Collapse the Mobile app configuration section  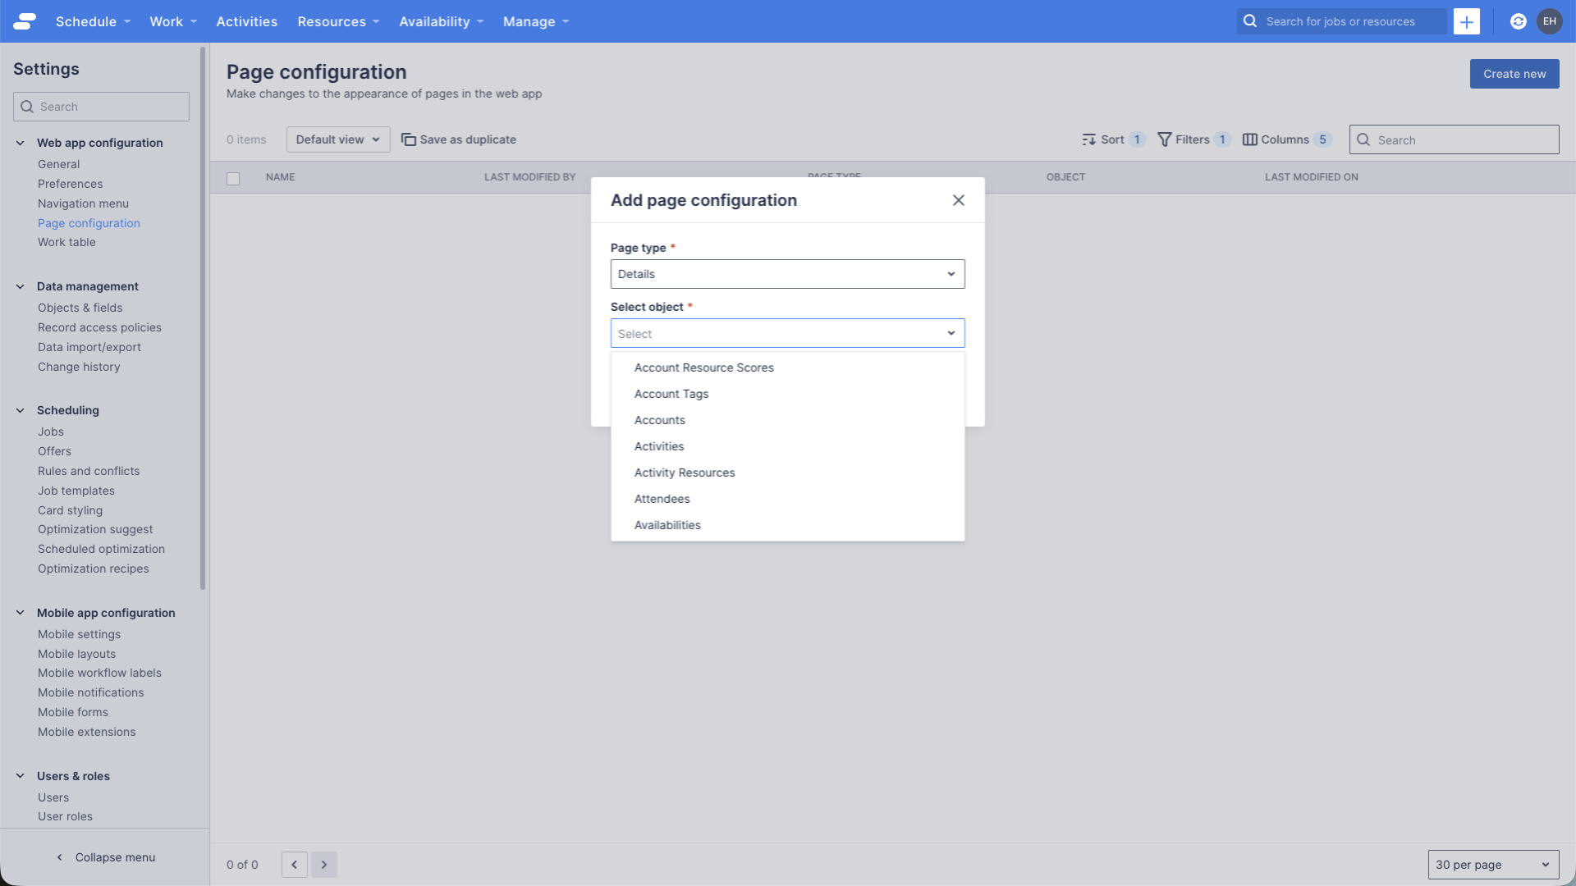coord(20,613)
